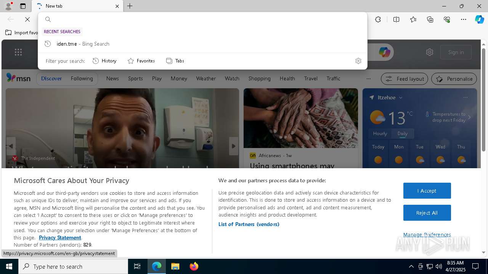
Task: Click the Windows taskbar search box
Action: click(x=73, y=266)
